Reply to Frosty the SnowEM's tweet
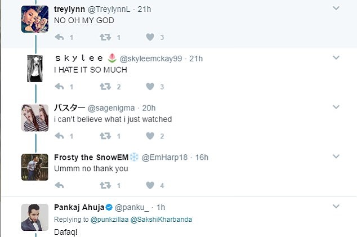The width and height of the screenshot is (357, 237). (59, 185)
